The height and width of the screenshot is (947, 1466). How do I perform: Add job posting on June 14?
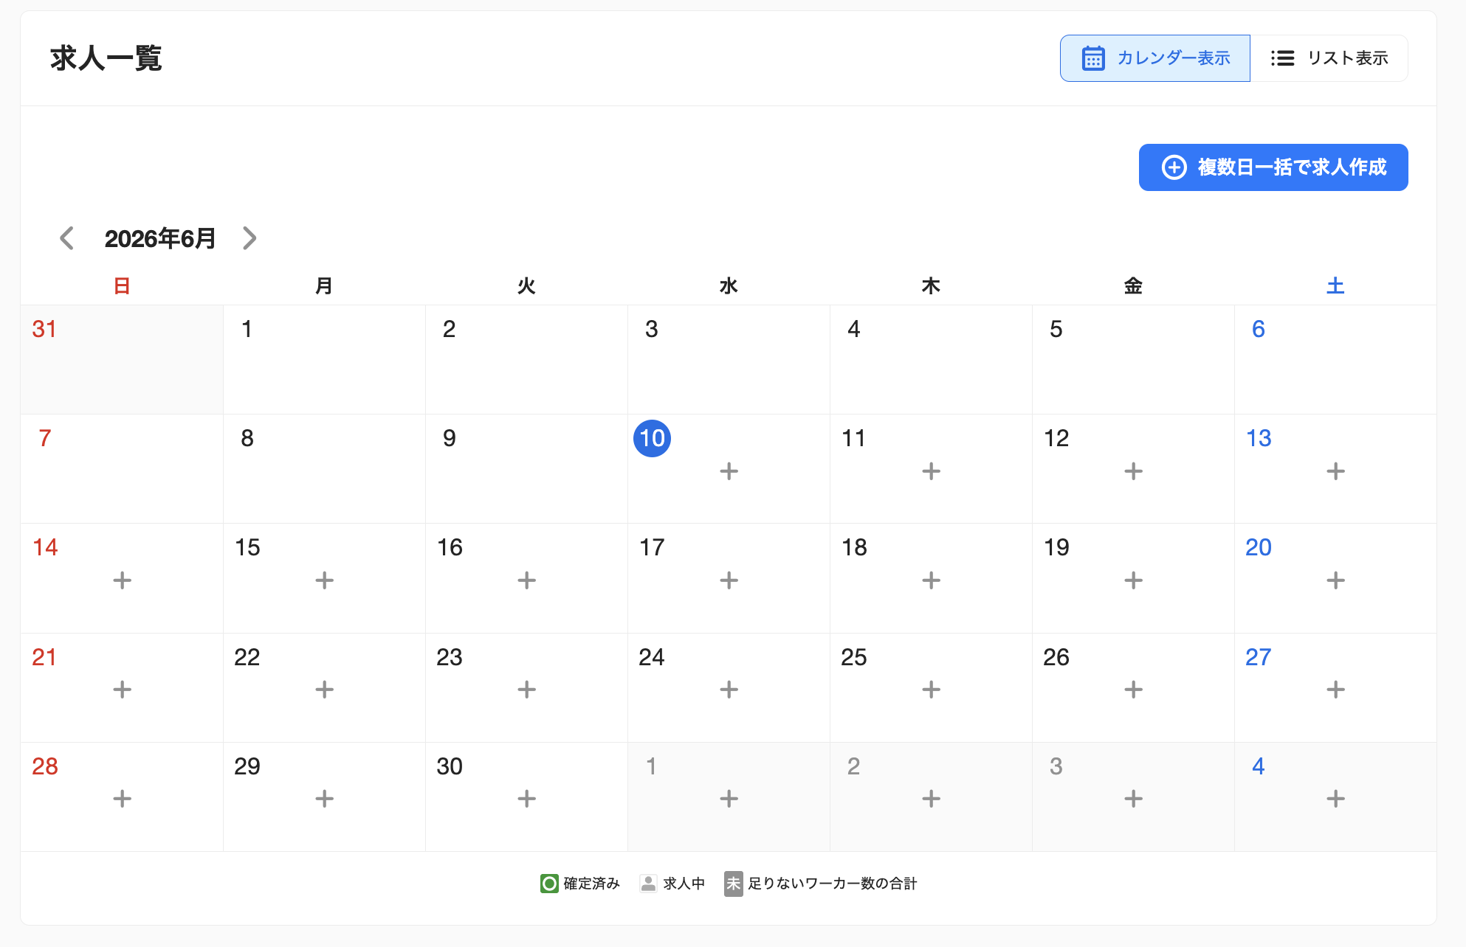(x=122, y=580)
